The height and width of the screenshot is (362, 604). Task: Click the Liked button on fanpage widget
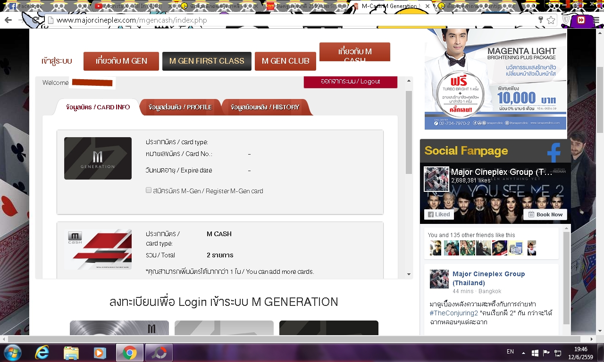click(439, 214)
